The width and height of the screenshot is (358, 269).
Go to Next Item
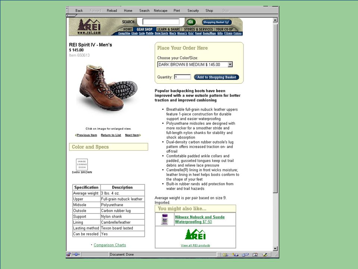(132, 135)
